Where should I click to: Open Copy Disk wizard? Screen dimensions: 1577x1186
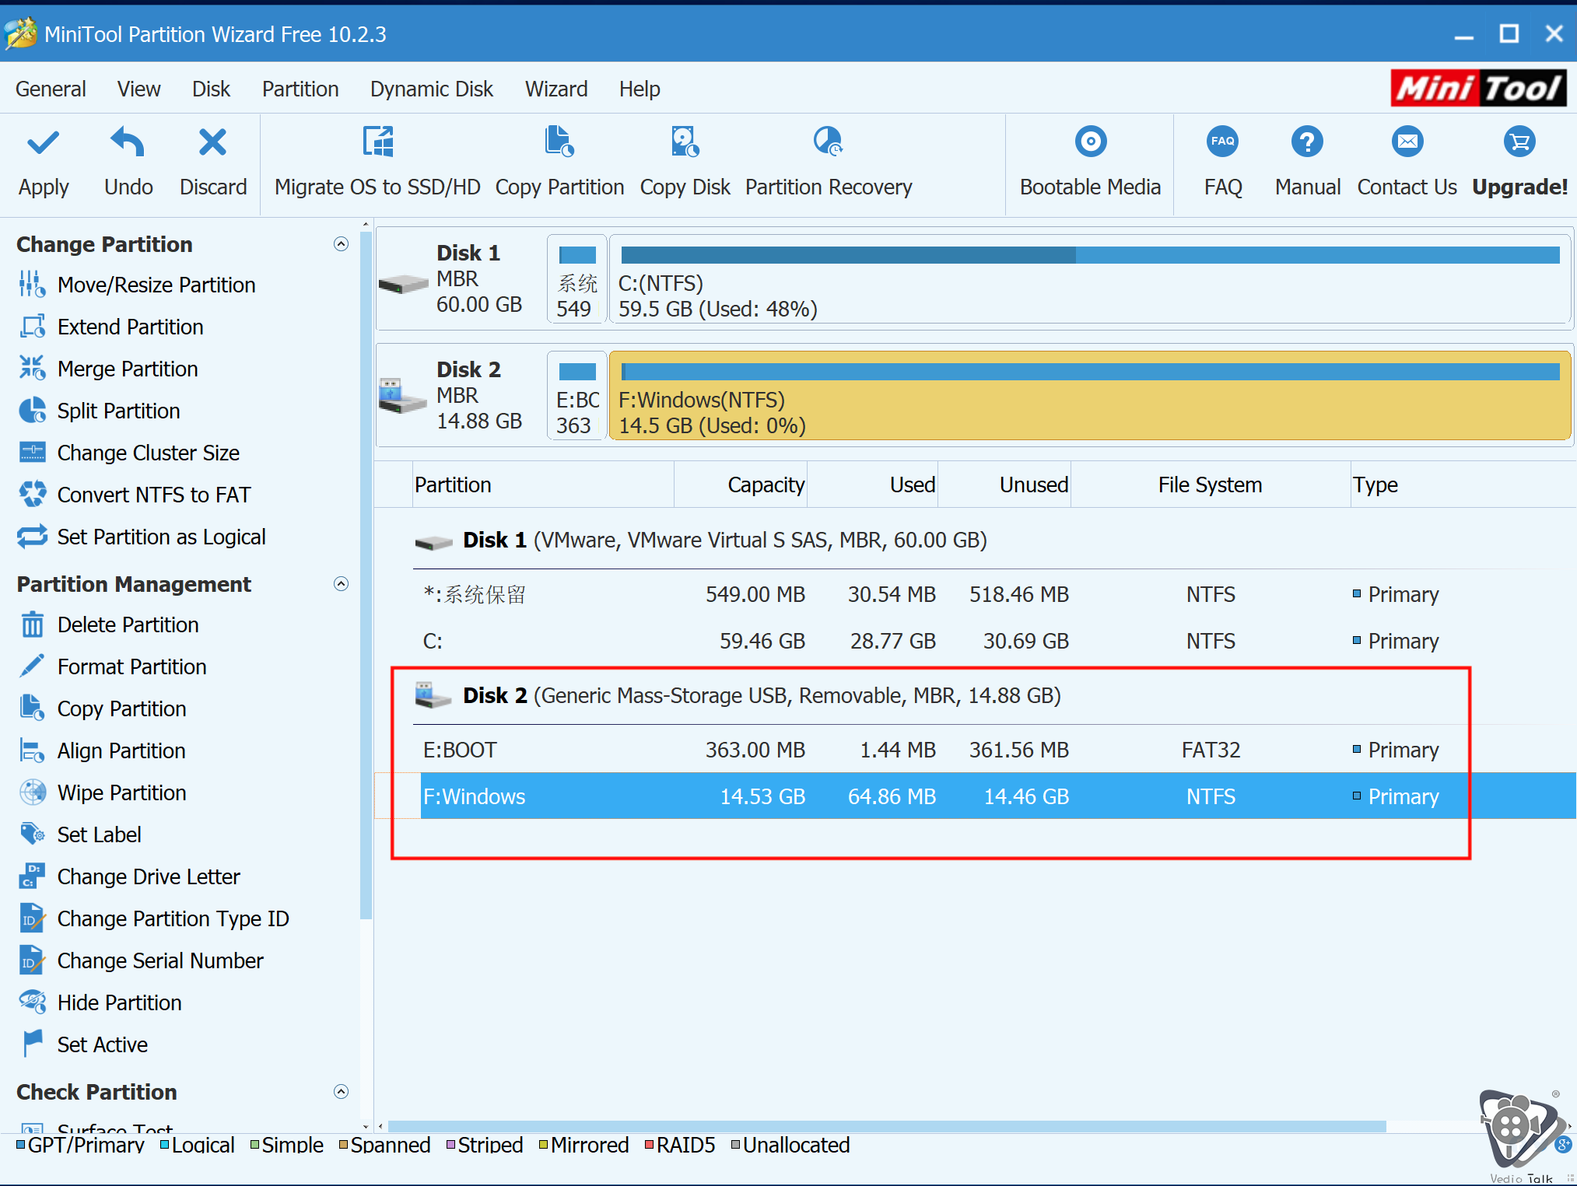tap(685, 163)
